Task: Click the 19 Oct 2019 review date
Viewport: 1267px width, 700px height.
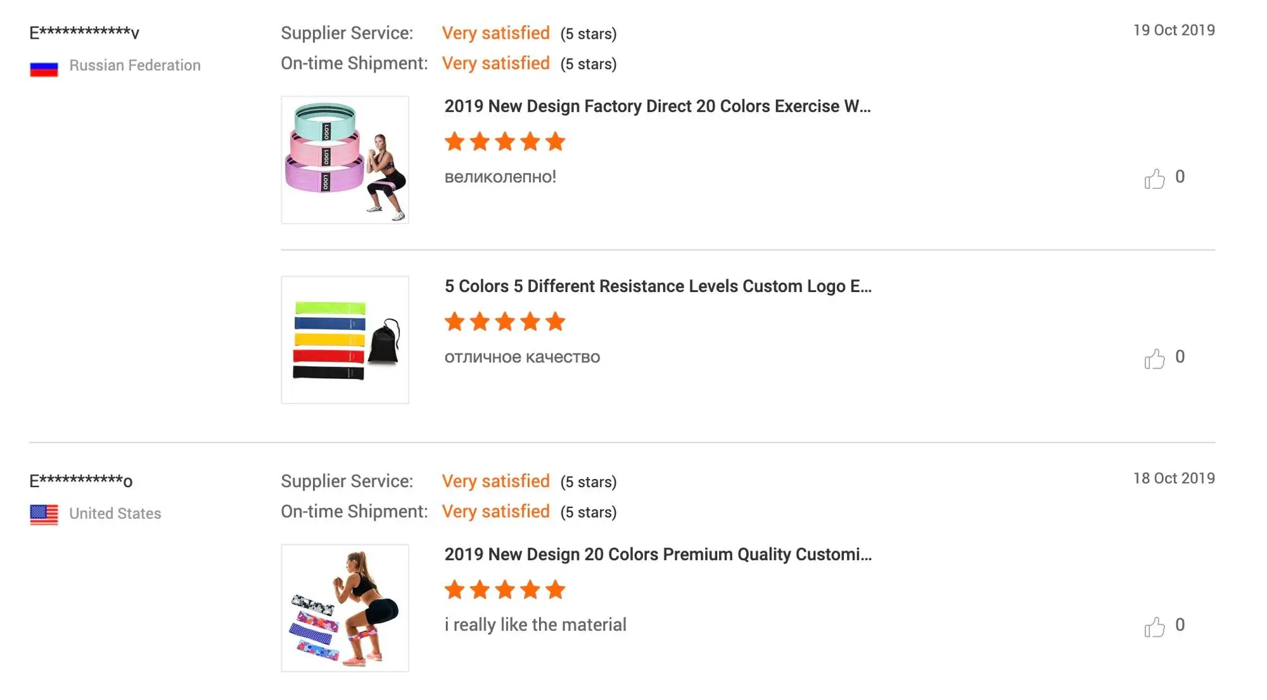Action: tap(1174, 30)
